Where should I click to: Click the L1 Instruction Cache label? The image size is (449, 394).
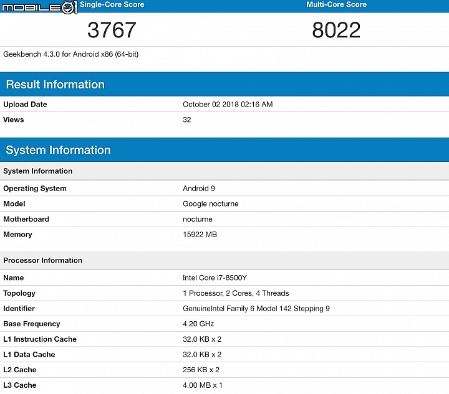point(40,339)
